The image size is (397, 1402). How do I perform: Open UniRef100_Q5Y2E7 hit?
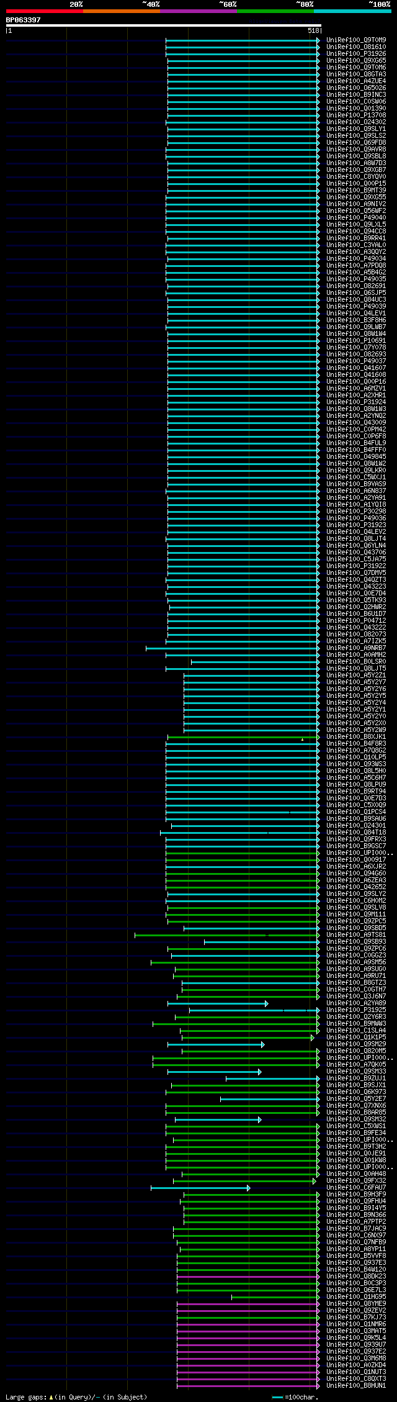(x=357, y=1099)
